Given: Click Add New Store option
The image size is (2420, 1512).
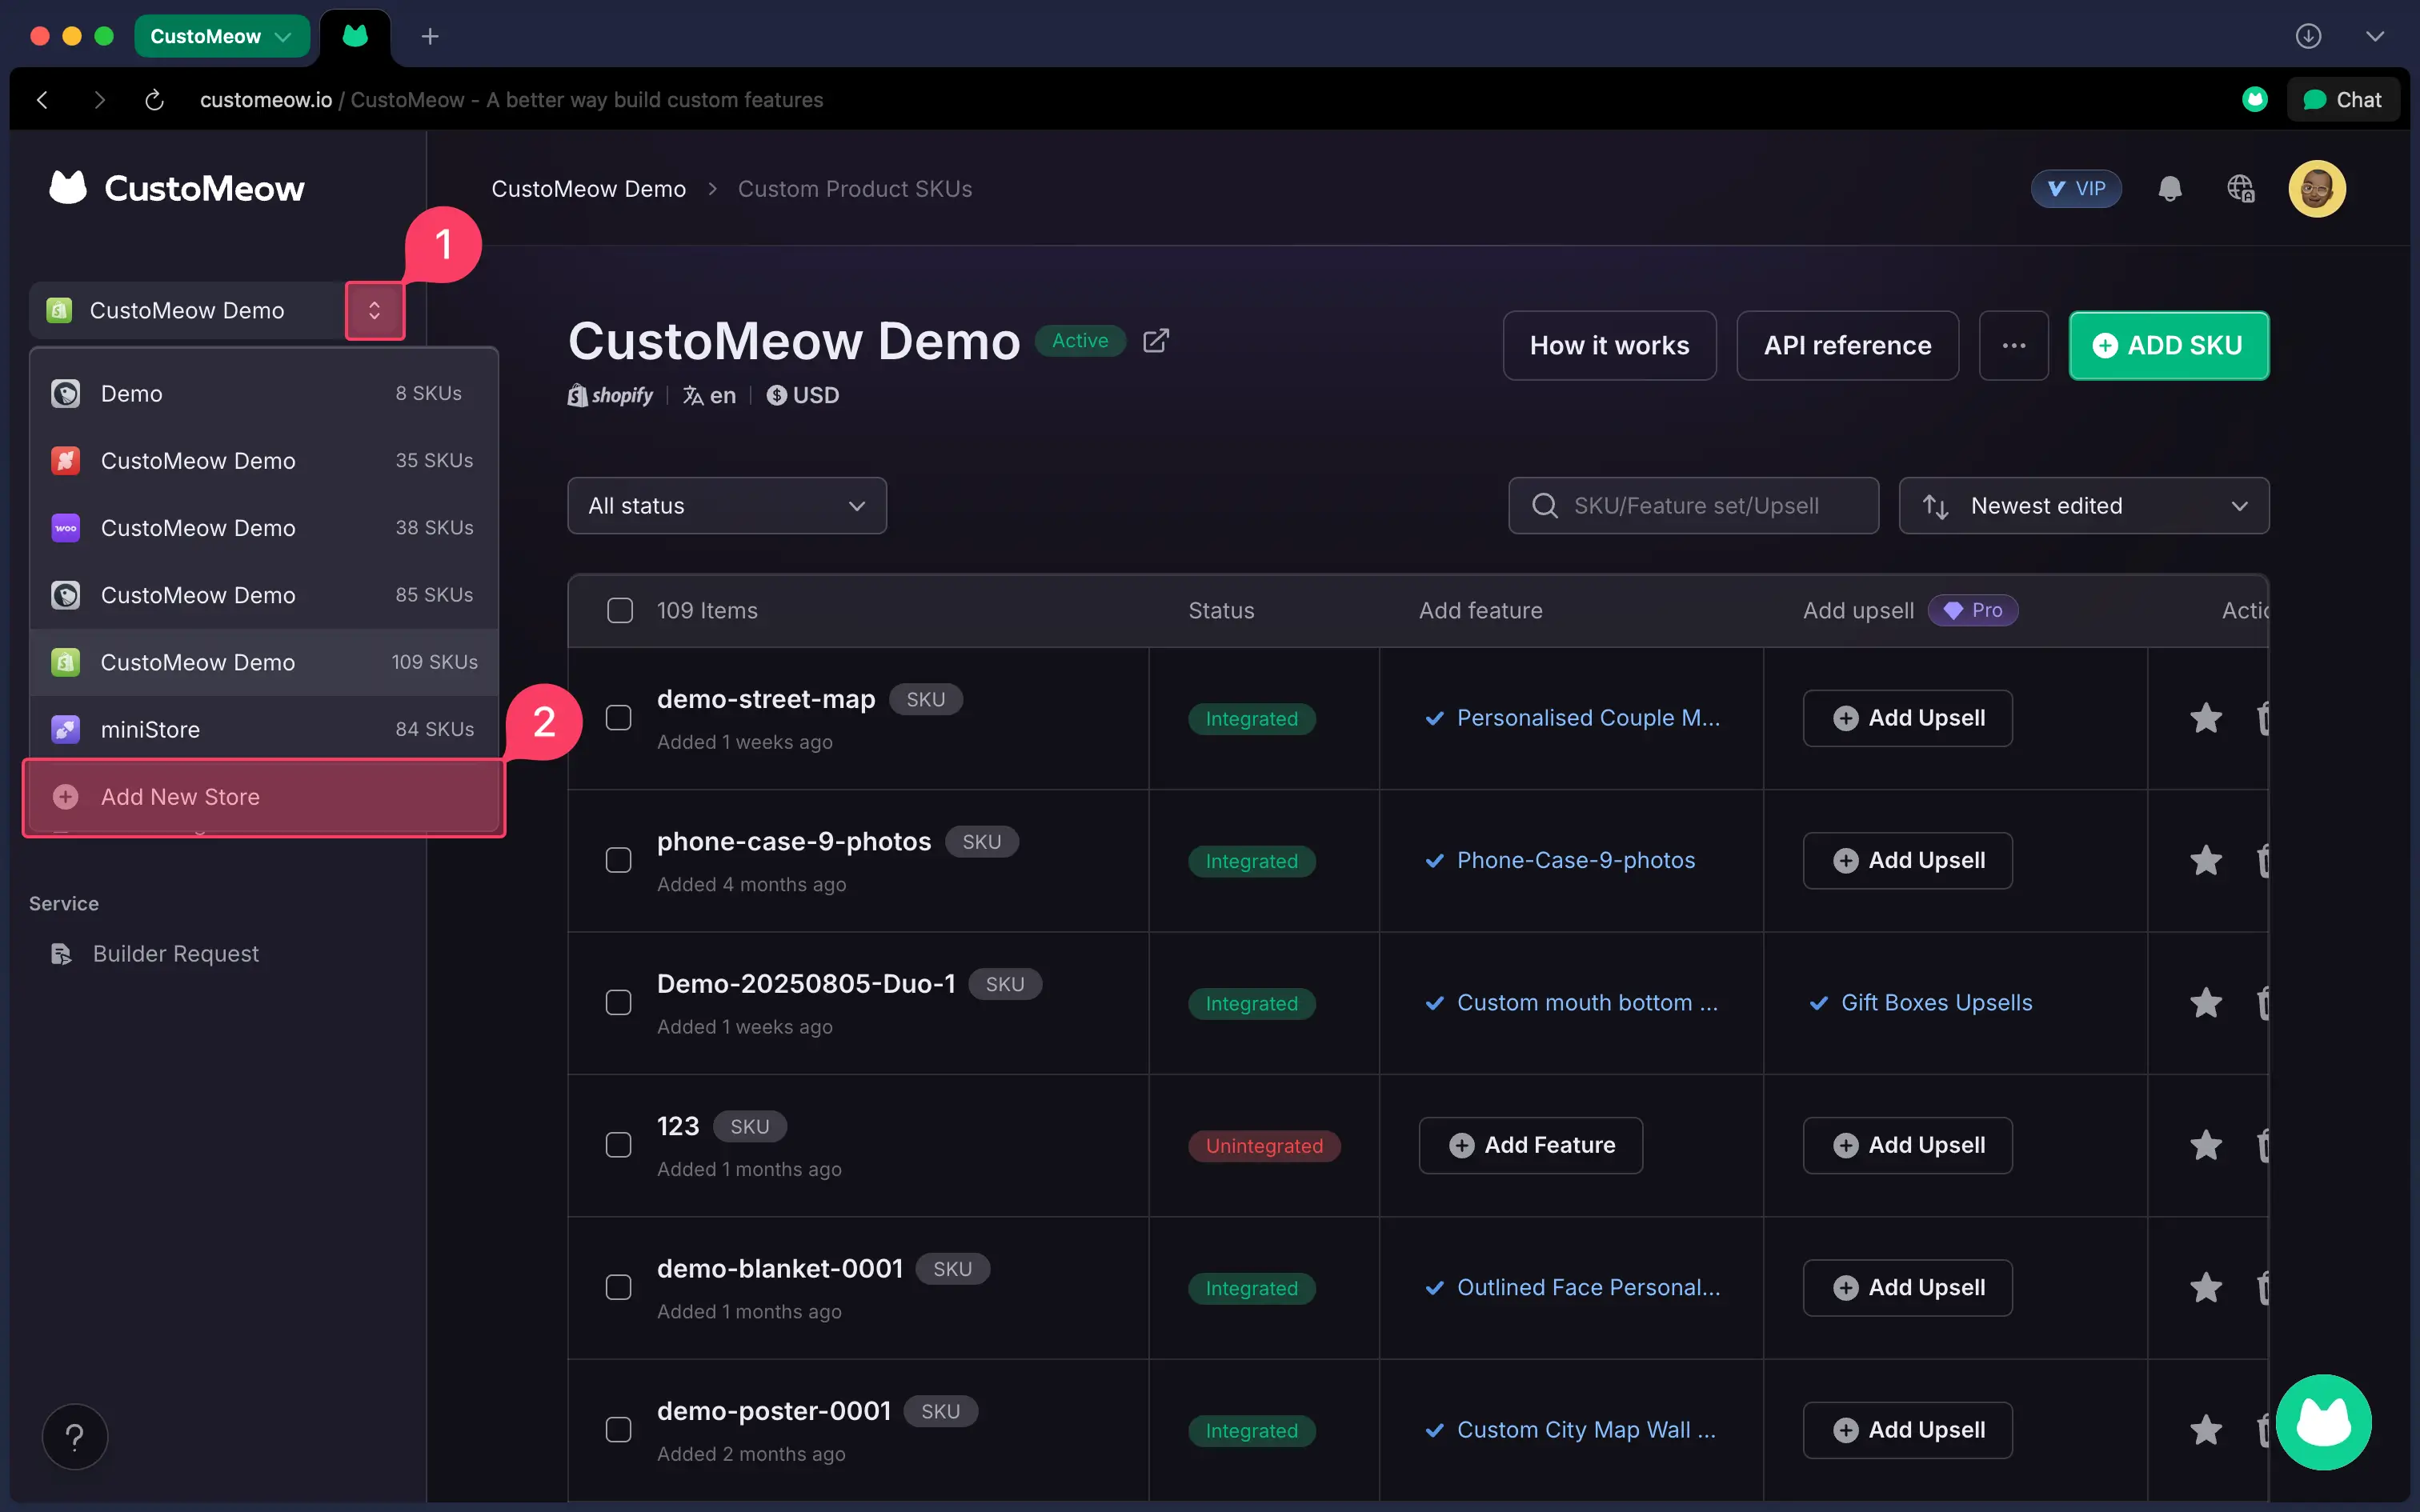Looking at the screenshot, I should click(x=264, y=797).
